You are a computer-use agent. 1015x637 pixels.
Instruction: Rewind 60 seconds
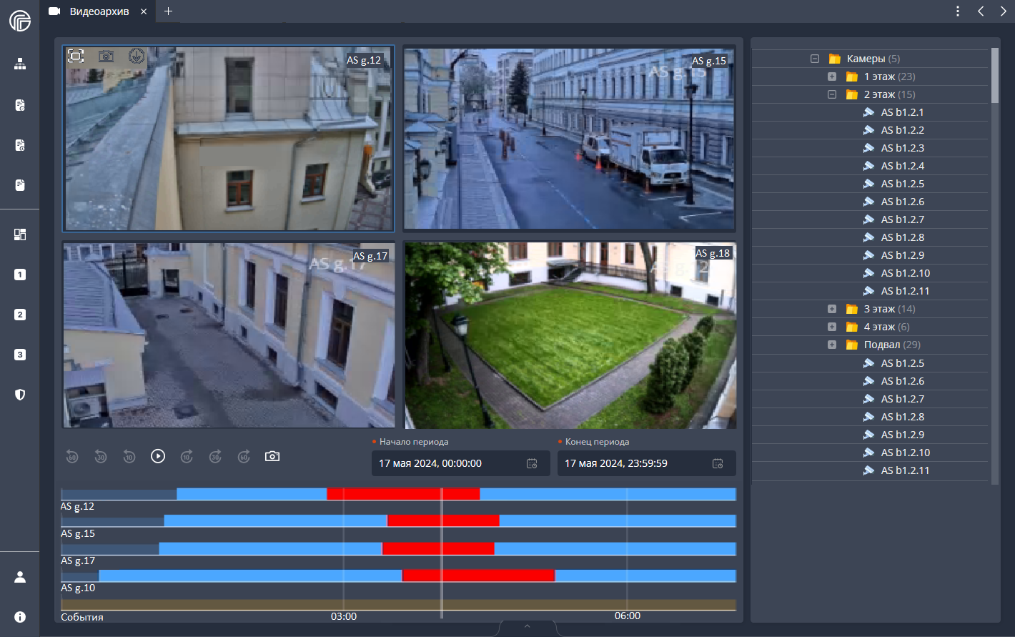pos(72,456)
